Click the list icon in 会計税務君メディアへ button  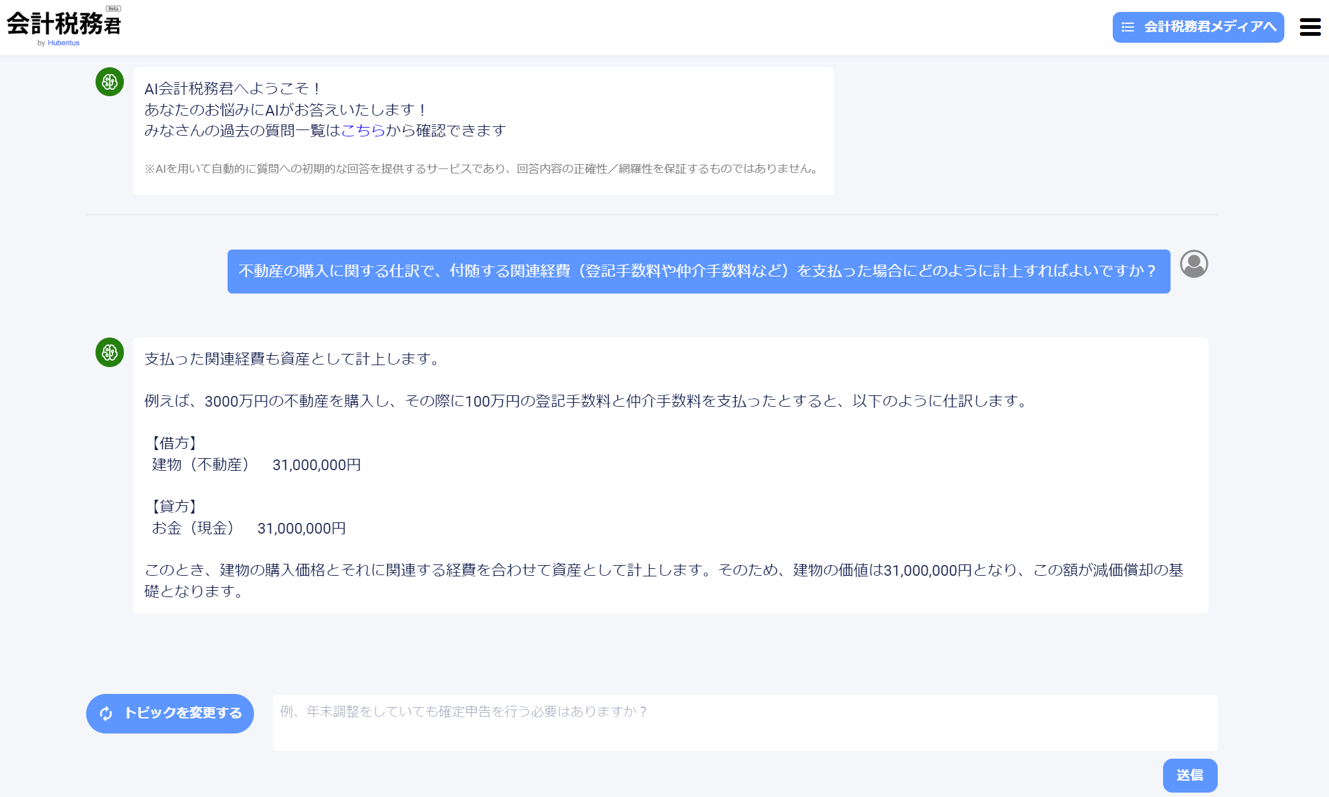click(1128, 27)
